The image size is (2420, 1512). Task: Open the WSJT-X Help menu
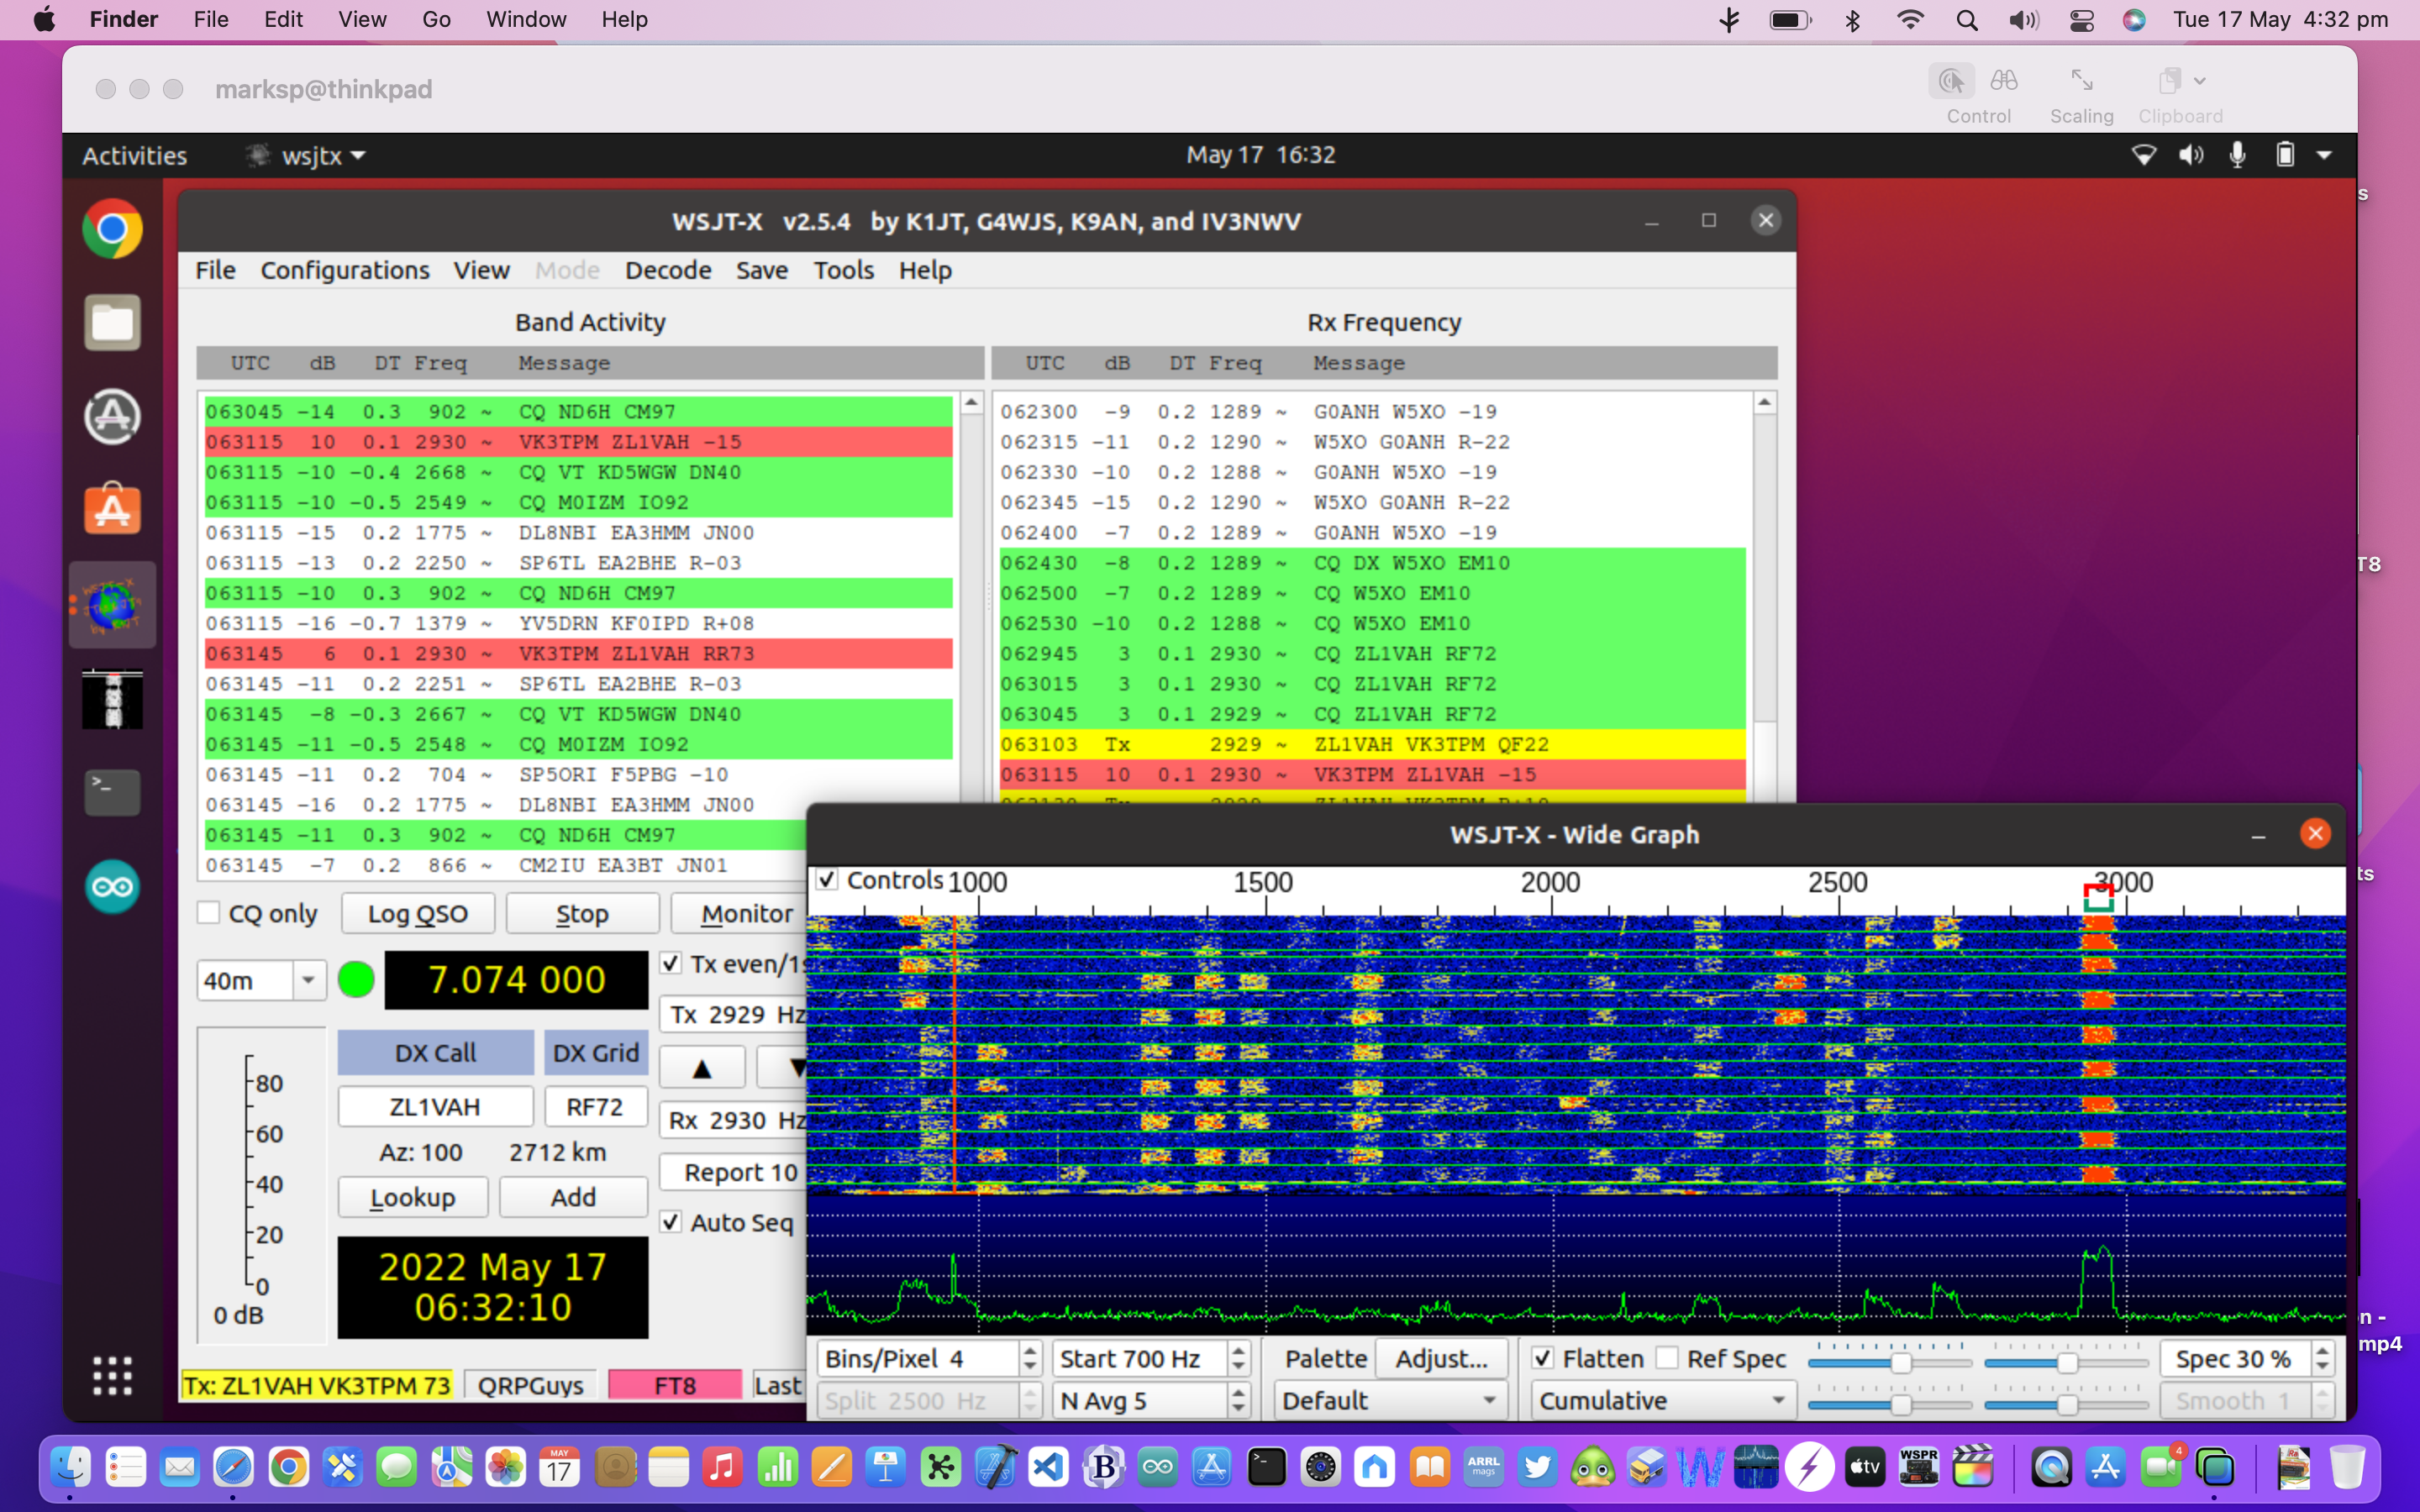(x=925, y=270)
